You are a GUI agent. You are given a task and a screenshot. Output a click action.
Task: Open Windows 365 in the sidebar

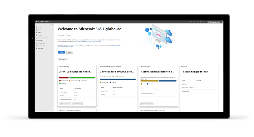point(40,43)
